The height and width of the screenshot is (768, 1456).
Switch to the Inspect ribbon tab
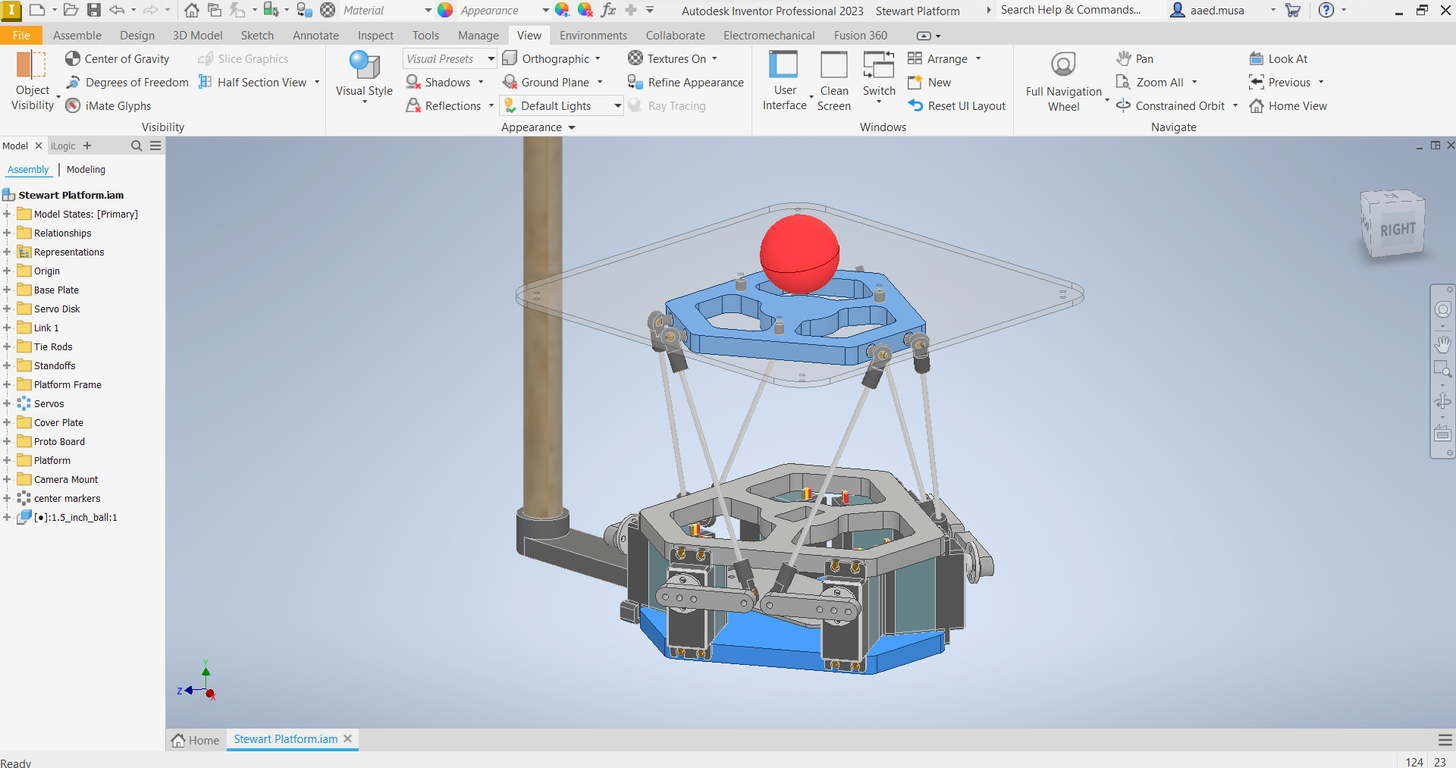375,36
